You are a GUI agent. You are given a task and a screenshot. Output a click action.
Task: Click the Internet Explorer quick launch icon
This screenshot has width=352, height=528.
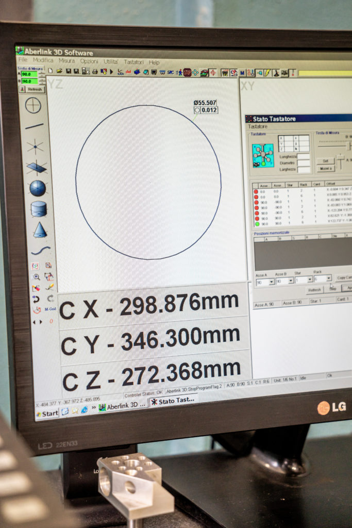tap(84, 409)
